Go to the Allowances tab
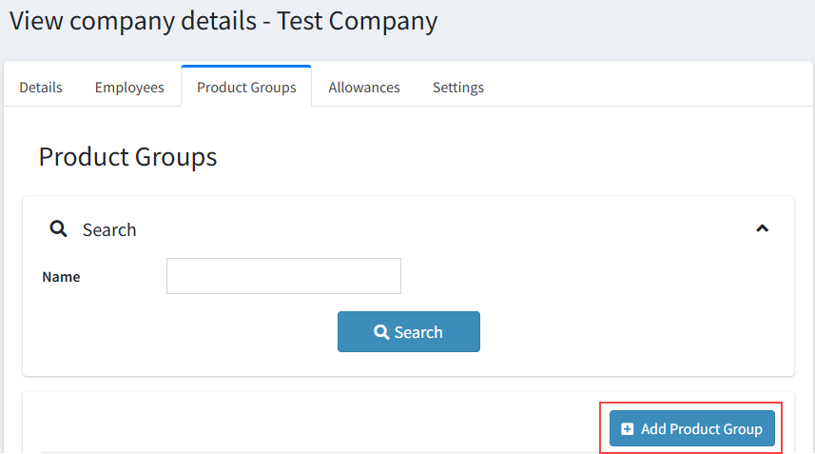 364,88
